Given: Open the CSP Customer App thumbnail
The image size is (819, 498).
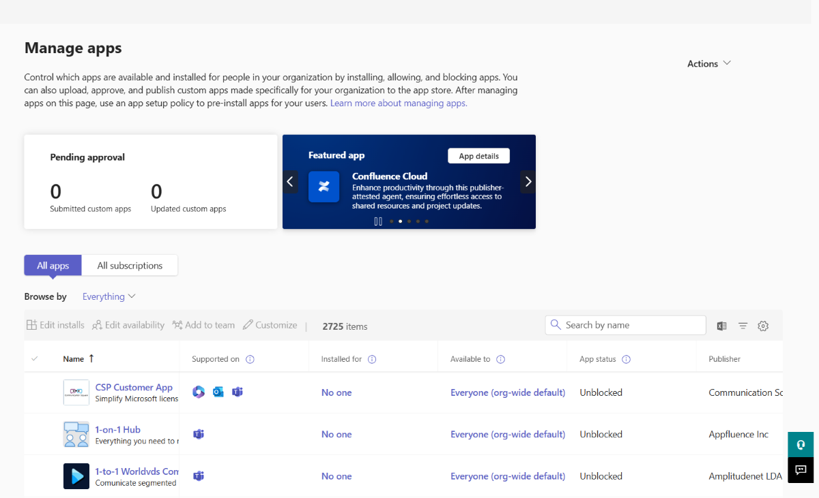Looking at the screenshot, I should (x=76, y=392).
